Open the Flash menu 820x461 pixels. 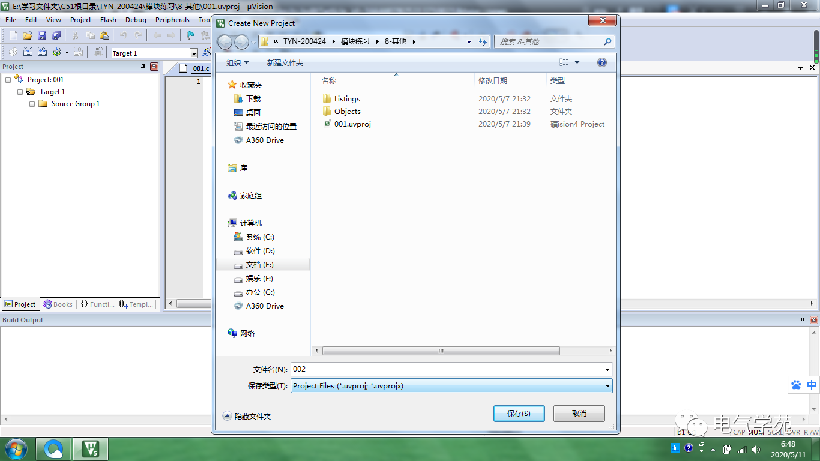pyautogui.click(x=108, y=20)
